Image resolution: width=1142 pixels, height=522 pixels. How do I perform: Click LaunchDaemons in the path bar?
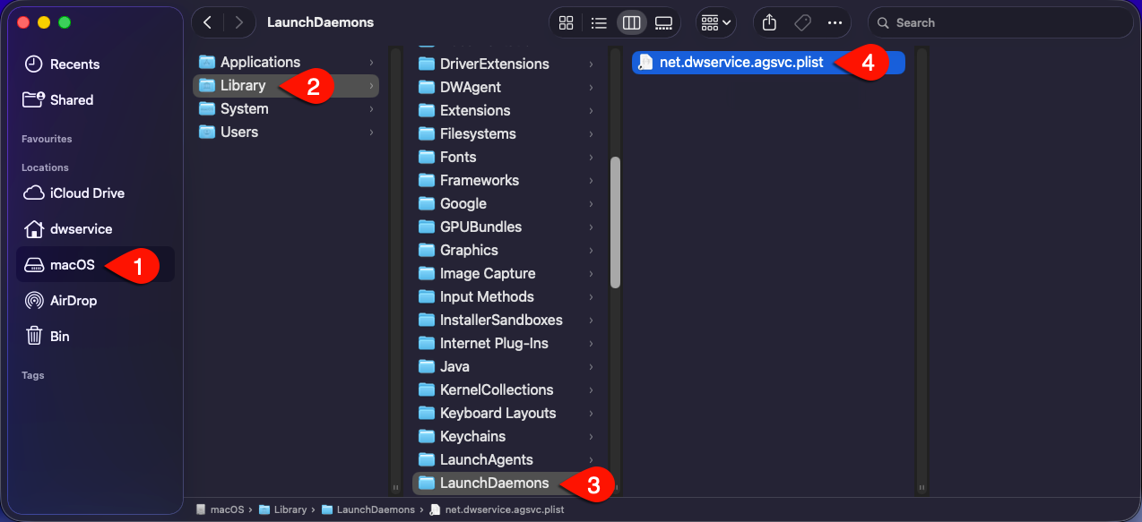tap(368, 509)
